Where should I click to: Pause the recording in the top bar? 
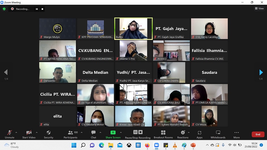coord(37,9)
